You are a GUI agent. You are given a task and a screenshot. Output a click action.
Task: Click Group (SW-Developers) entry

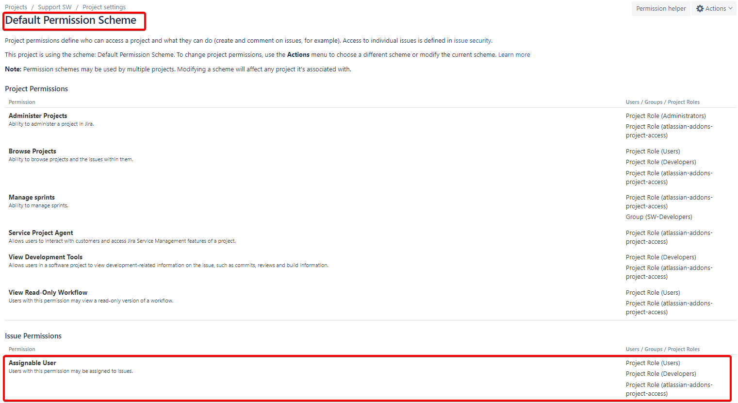(659, 217)
